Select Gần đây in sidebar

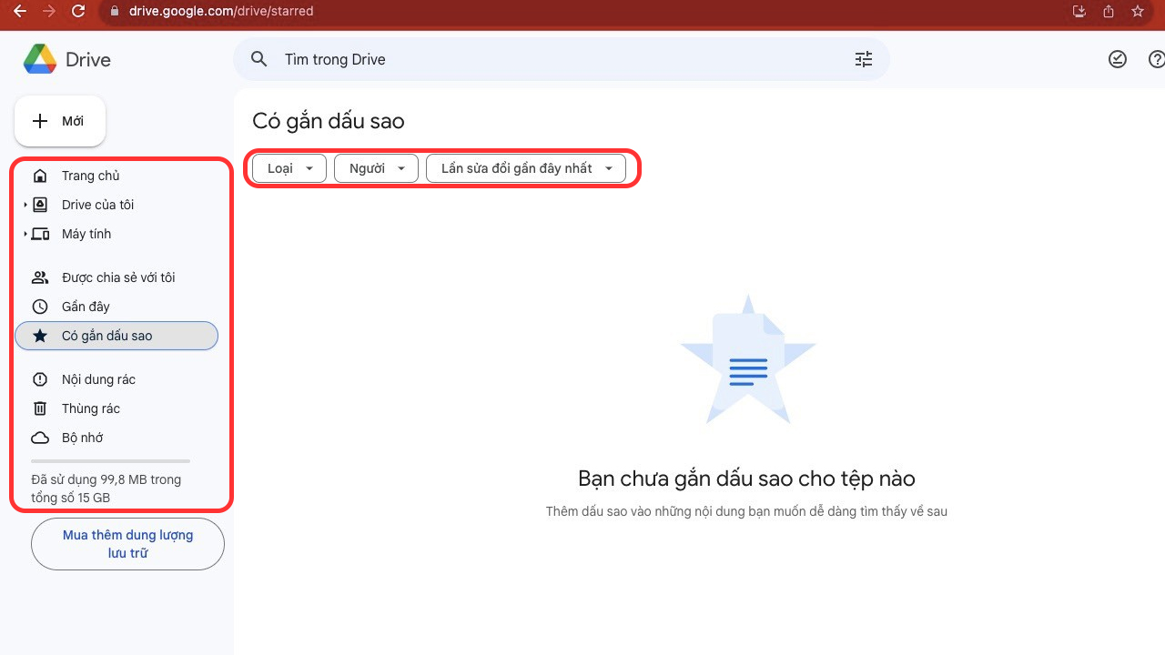[x=86, y=307]
